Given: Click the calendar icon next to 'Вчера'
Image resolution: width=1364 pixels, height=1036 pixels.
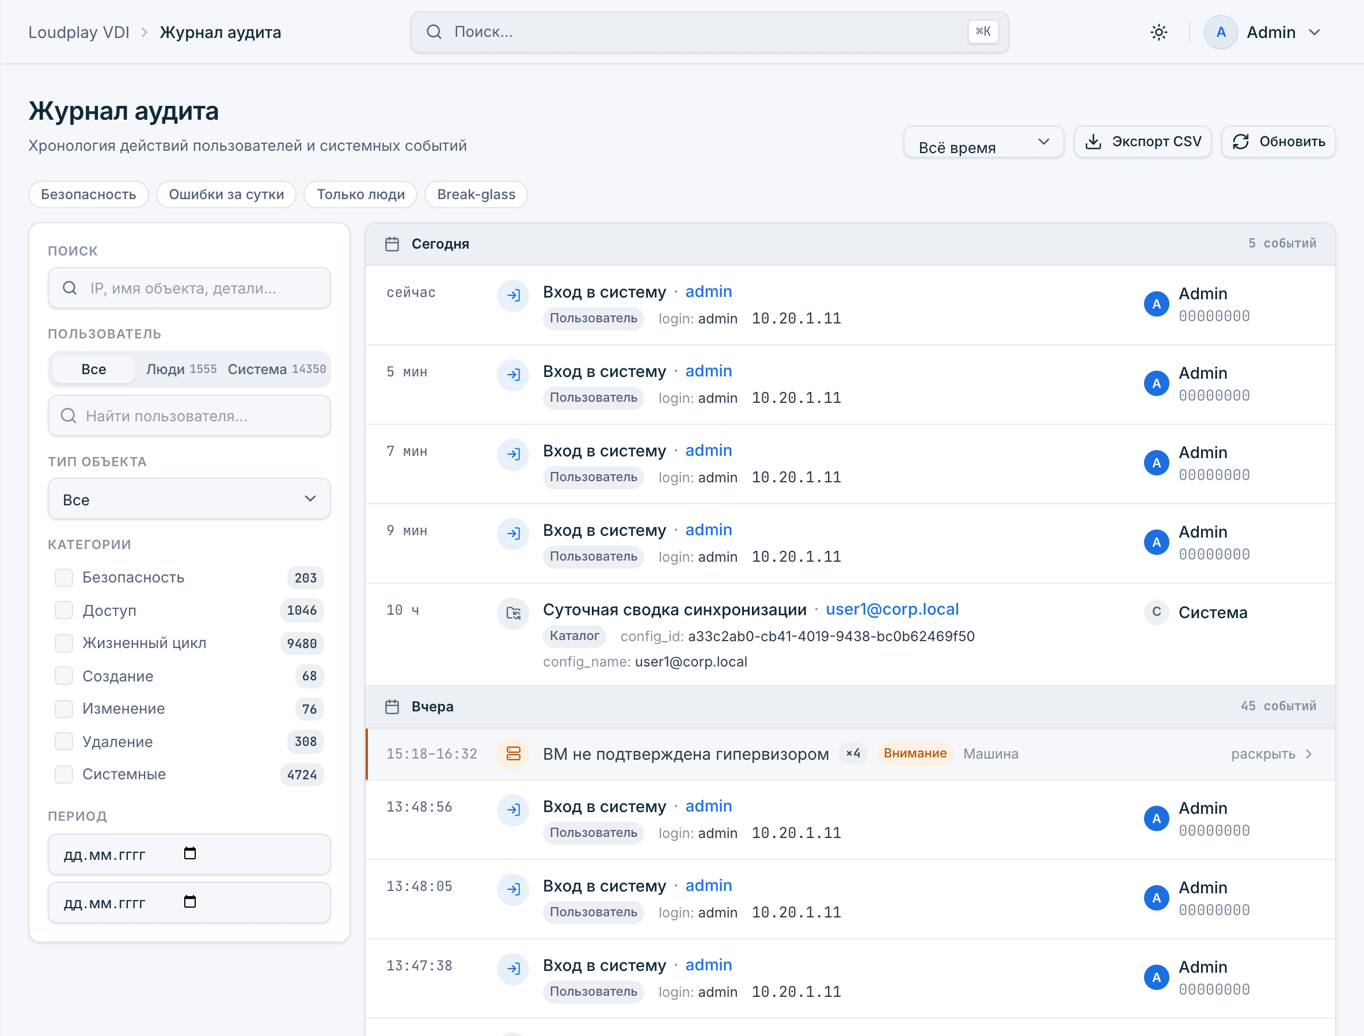Looking at the screenshot, I should [392, 707].
